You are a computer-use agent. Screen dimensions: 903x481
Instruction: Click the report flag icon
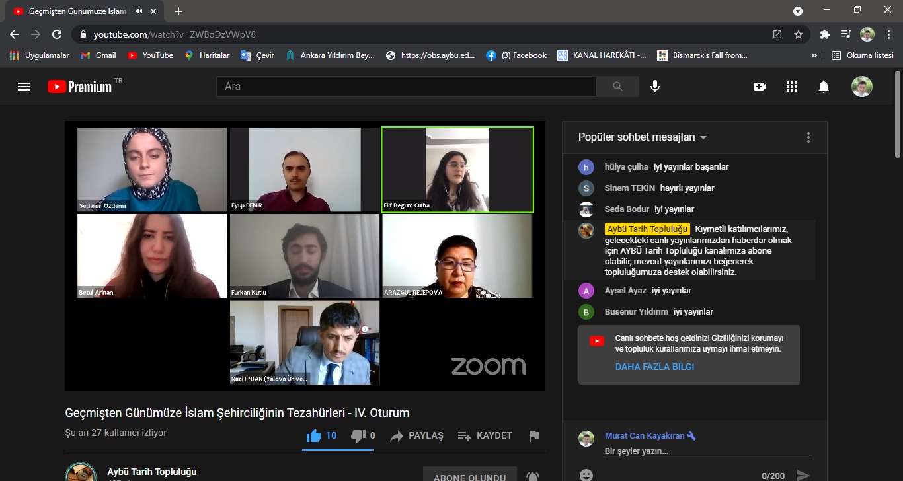click(x=534, y=436)
